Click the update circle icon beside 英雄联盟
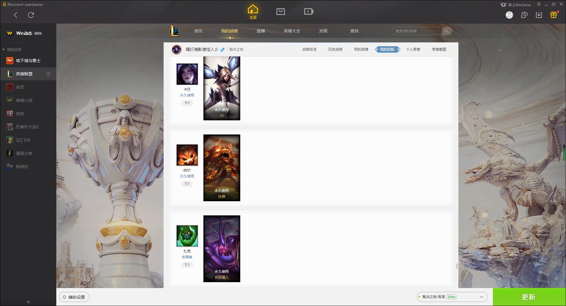Image resolution: width=566 pixels, height=306 pixels. 48,74
